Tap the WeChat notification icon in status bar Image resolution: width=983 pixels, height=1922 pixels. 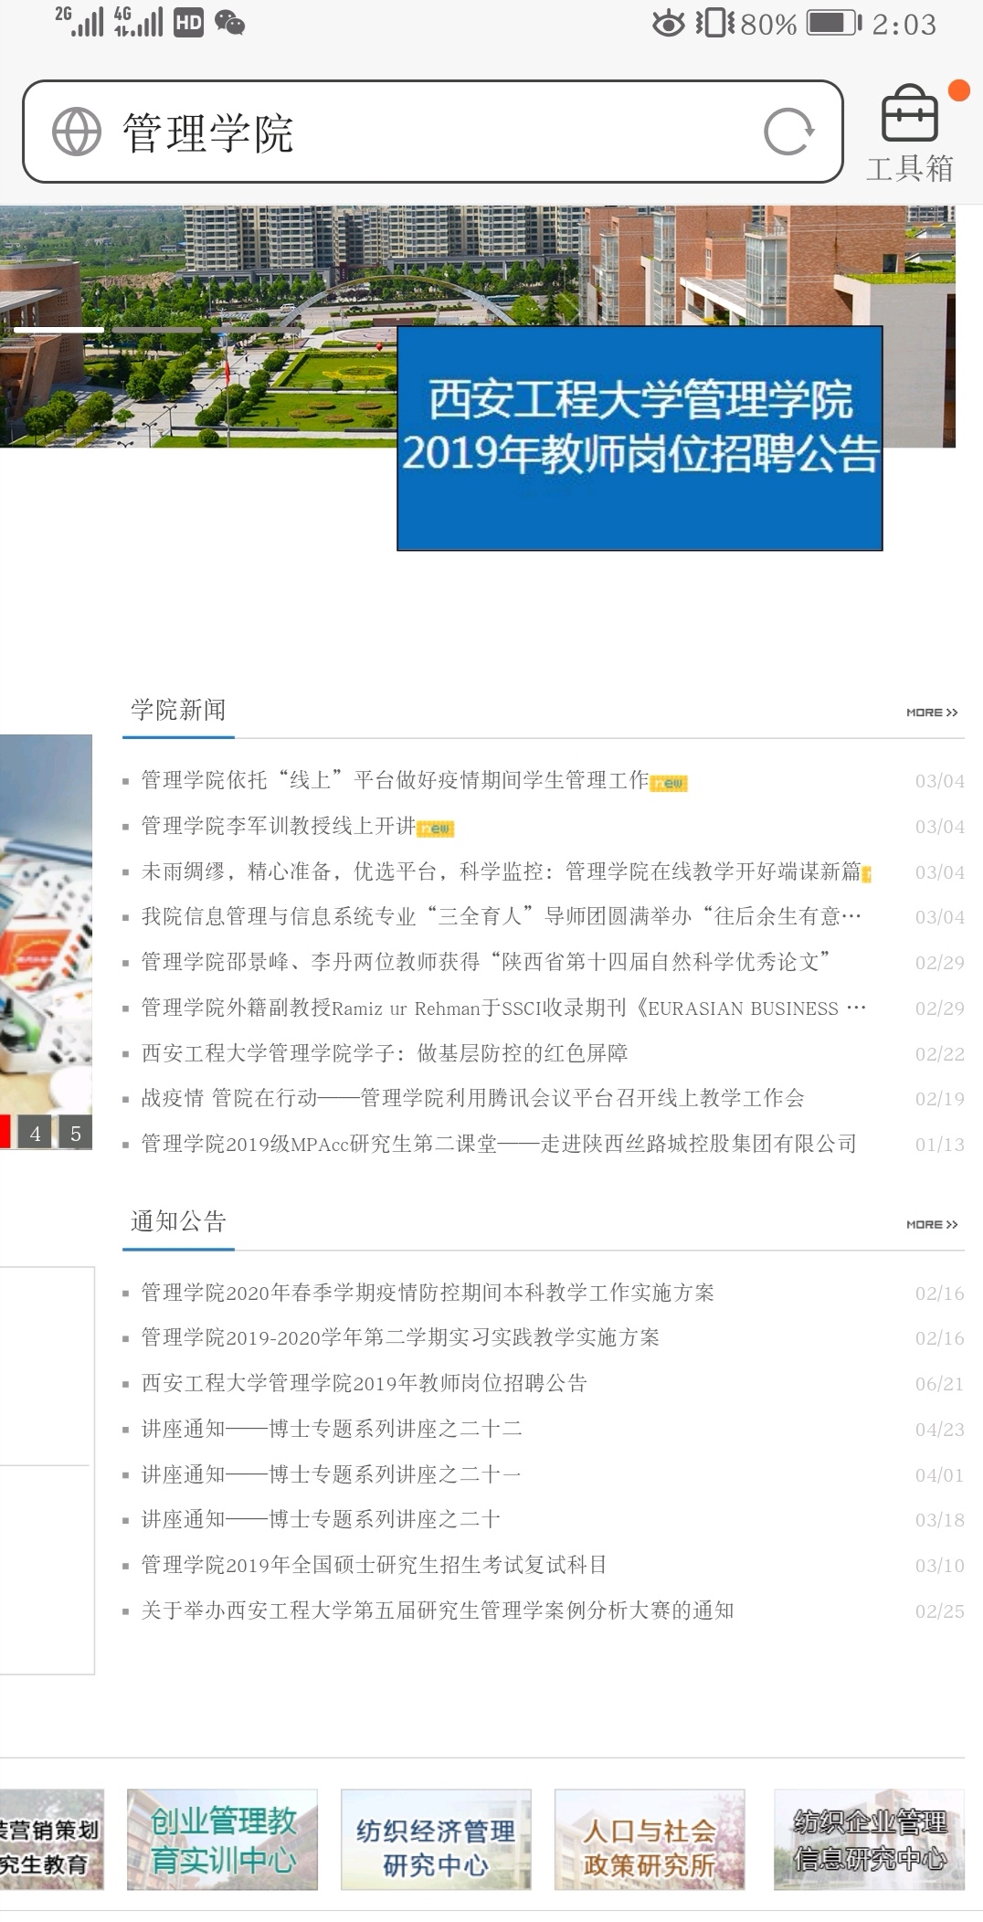pyautogui.click(x=230, y=23)
